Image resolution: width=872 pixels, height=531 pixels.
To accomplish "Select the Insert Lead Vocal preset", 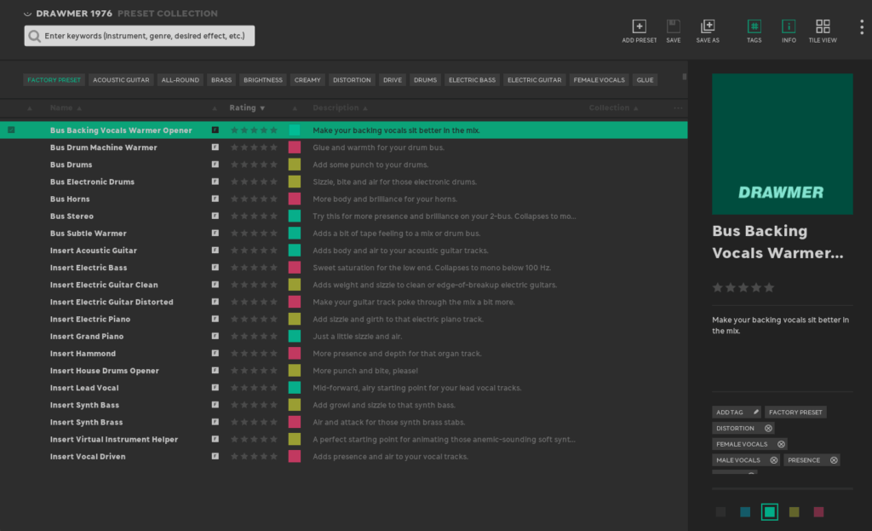I will point(84,388).
